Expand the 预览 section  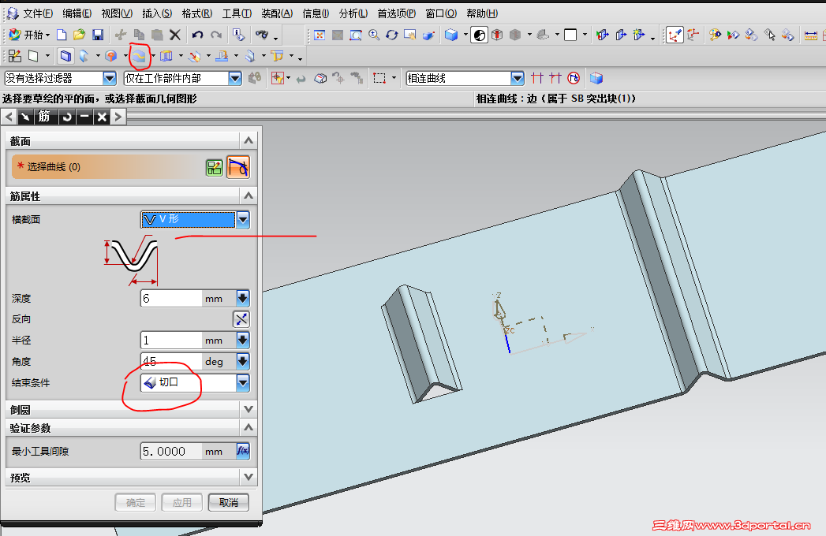249,478
